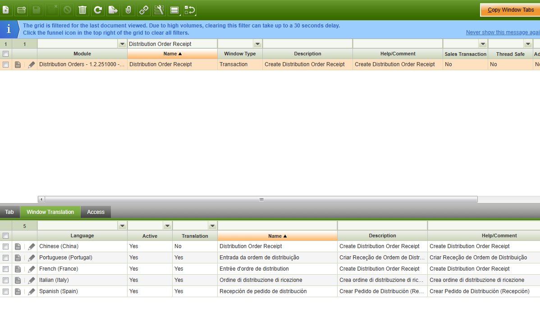Click the new document toolbar icon
Viewport: 540px width, 317px height.
(6, 10)
